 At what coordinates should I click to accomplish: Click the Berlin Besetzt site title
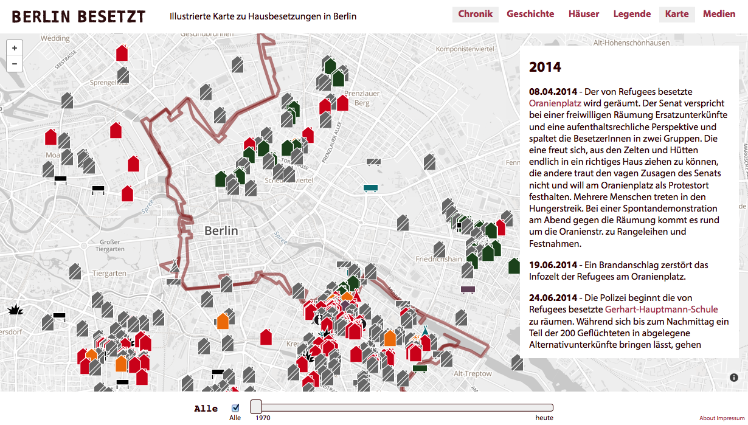[79, 16]
